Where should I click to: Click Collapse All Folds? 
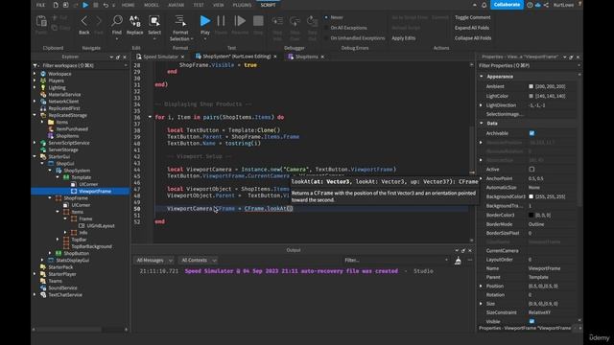click(473, 38)
